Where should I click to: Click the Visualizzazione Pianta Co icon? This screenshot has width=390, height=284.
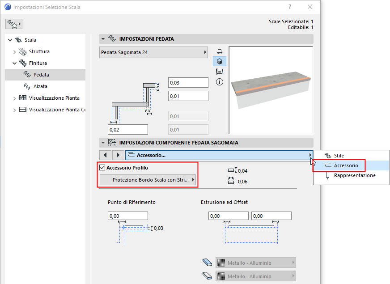(x=23, y=110)
